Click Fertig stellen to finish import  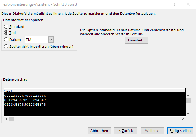point(180,131)
